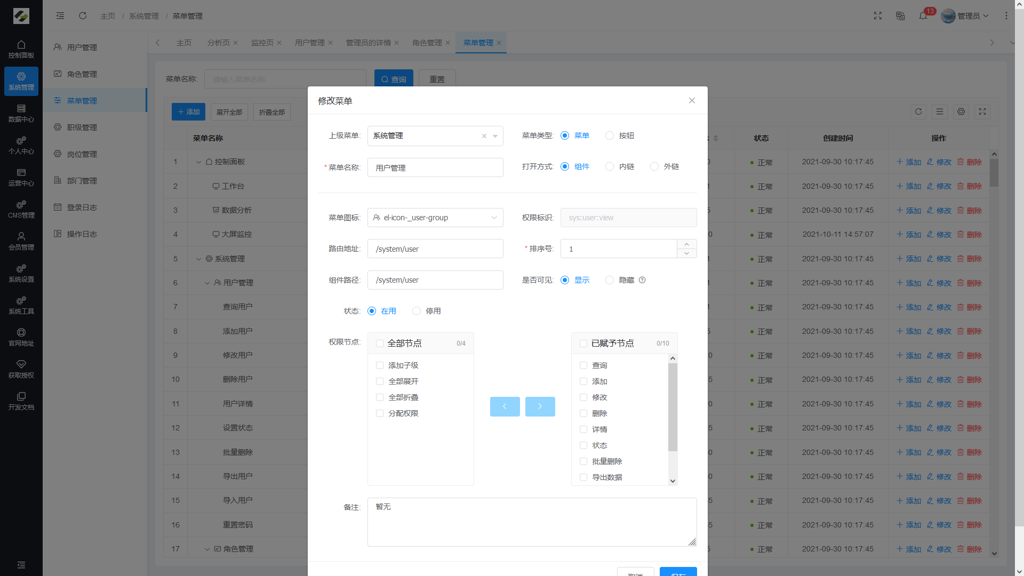
Task: Click the fullscreen toggle icon in top bar
Action: [x=878, y=16]
